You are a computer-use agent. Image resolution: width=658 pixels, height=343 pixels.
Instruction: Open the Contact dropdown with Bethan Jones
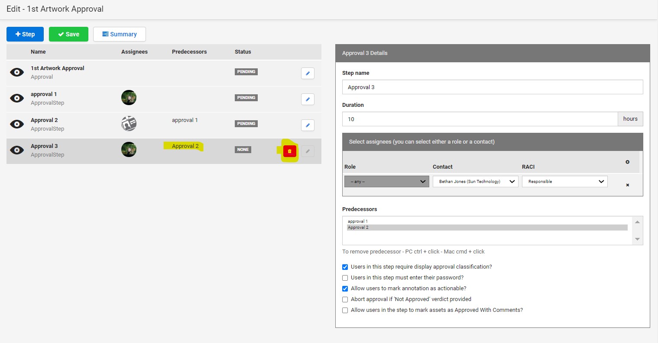[x=475, y=182]
